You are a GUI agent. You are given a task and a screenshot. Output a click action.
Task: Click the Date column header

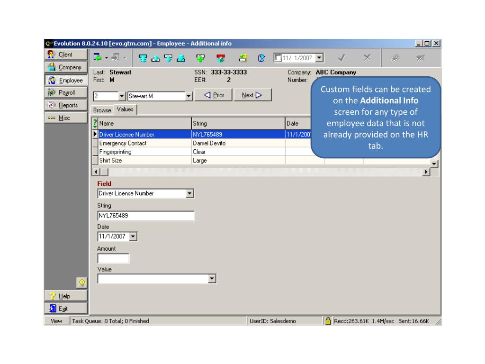[x=298, y=124]
